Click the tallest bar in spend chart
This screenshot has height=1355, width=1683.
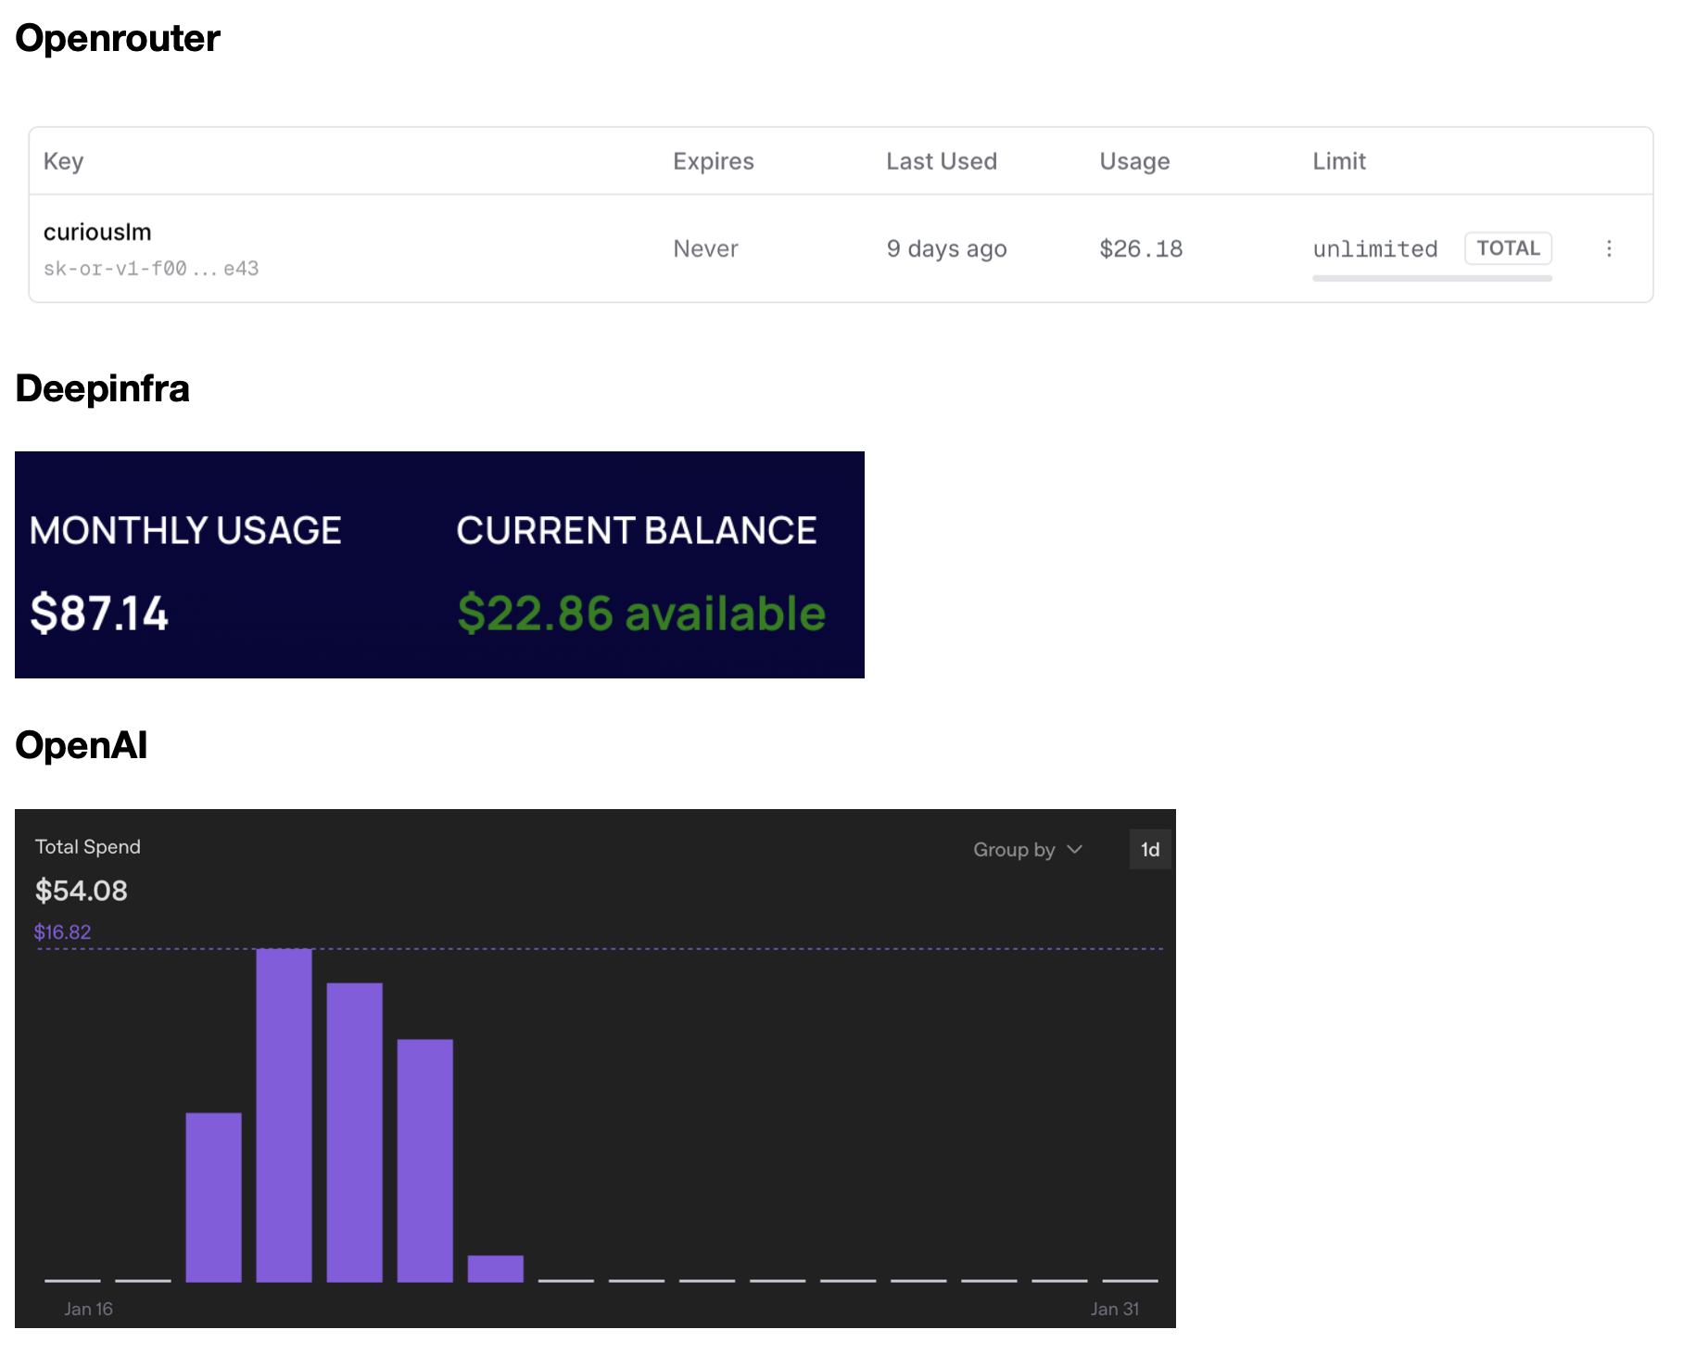point(284,1115)
